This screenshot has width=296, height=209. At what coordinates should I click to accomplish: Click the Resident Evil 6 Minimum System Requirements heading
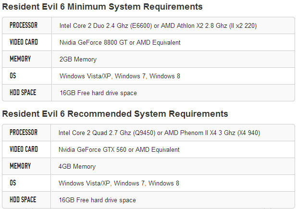(x=102, y=7)
